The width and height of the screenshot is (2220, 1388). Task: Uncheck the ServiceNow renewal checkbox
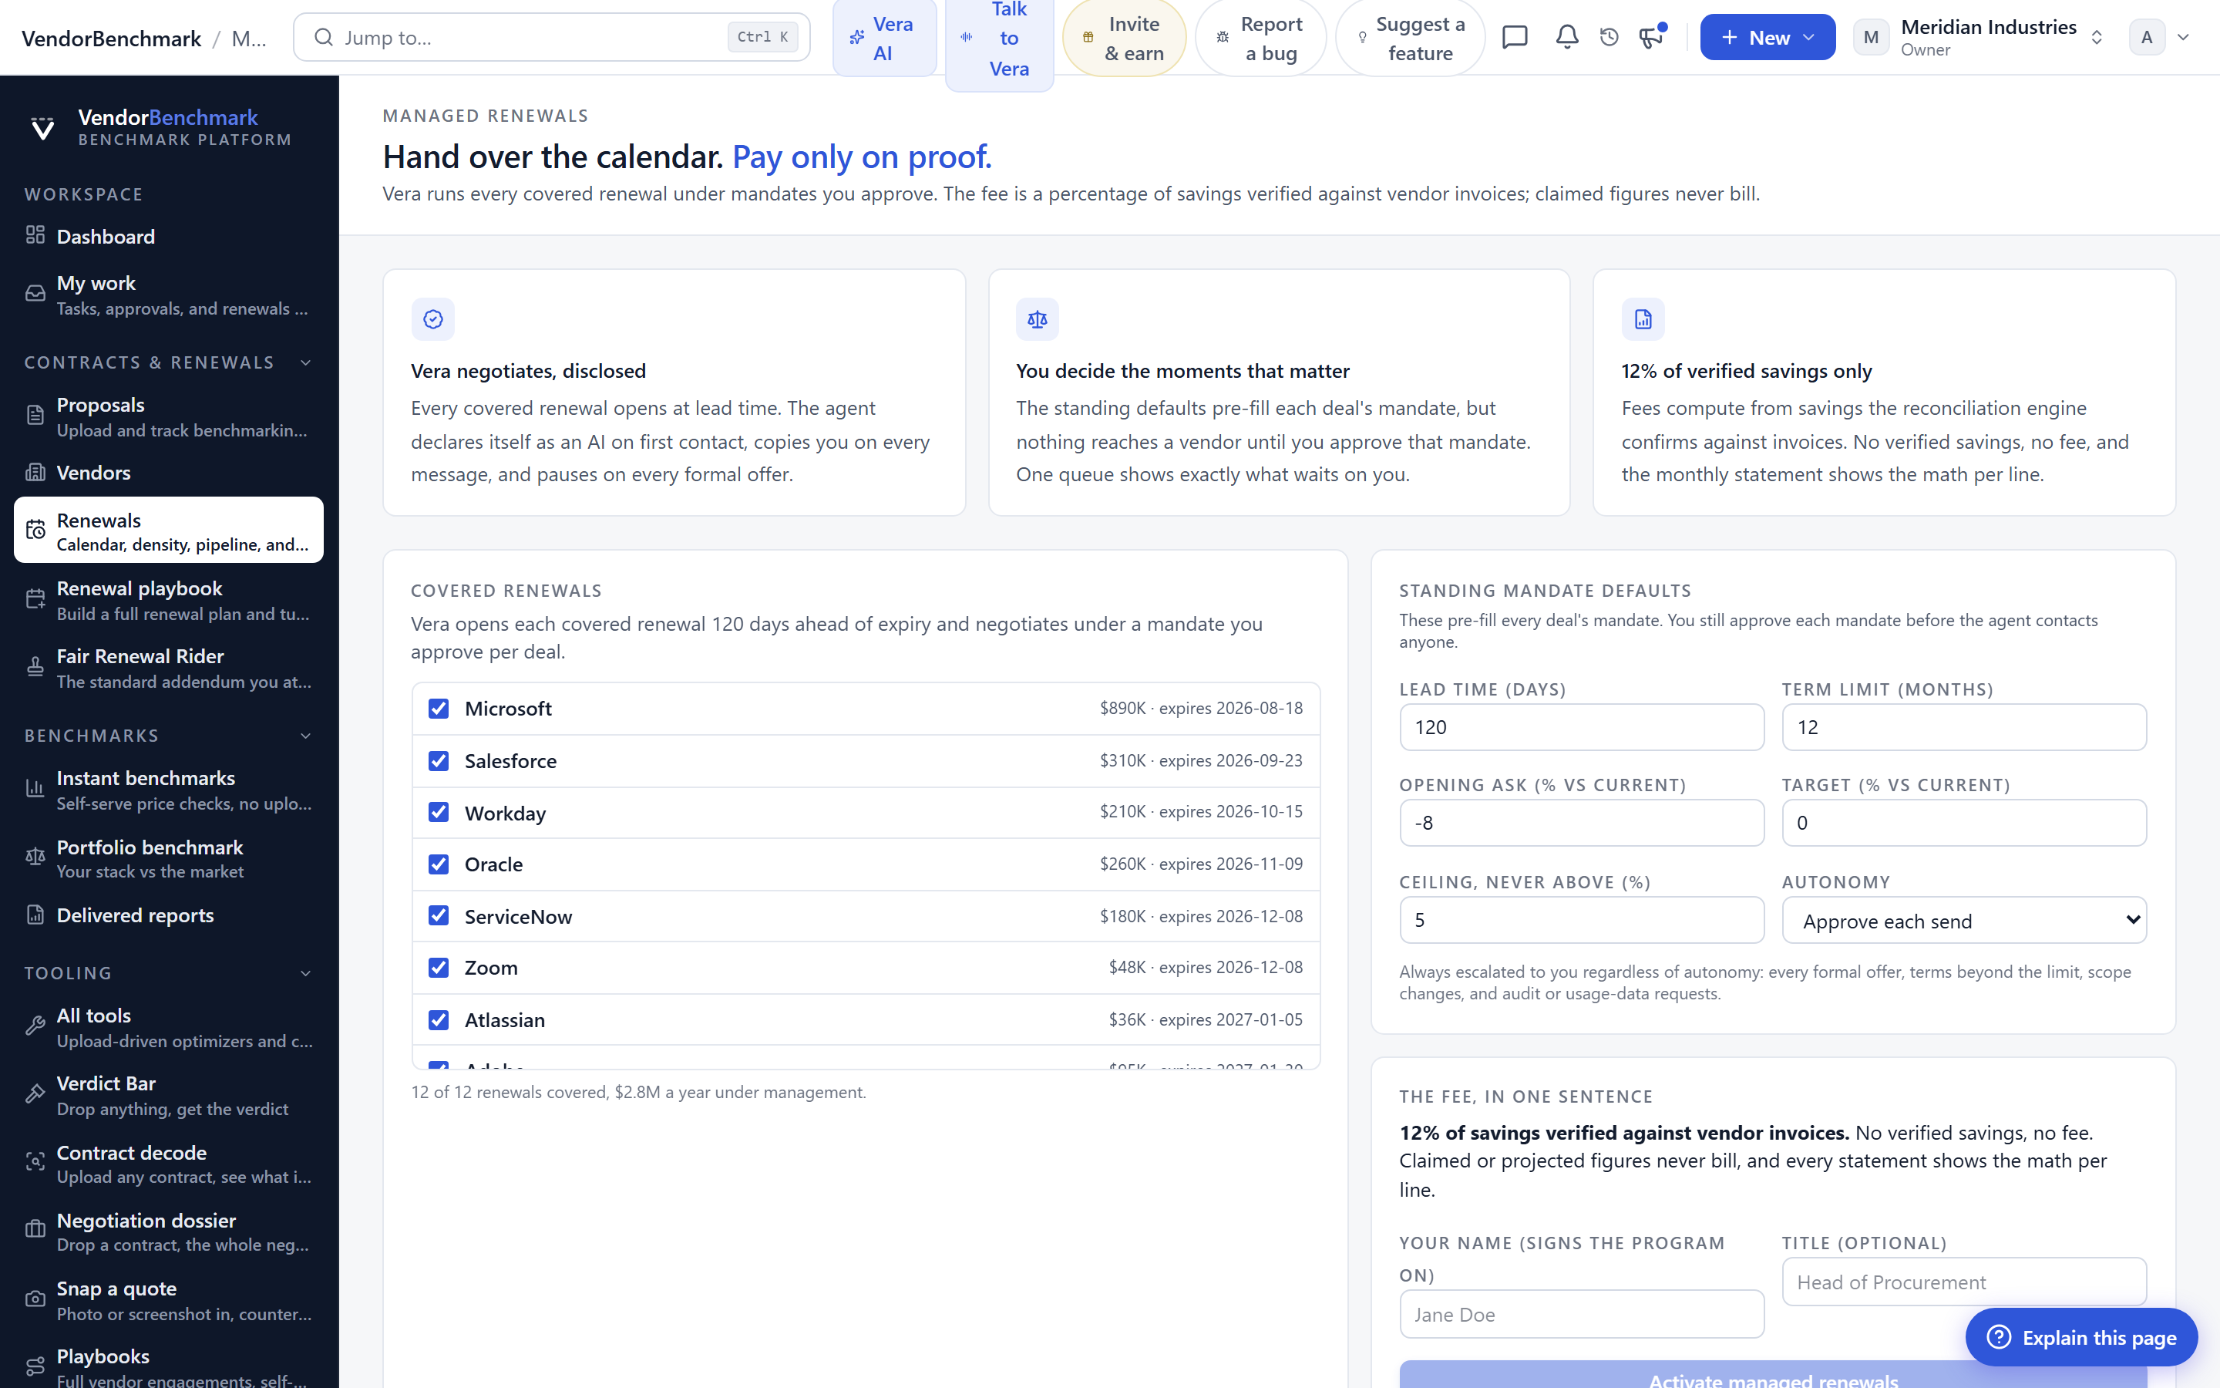pyautogui.click(x=439, y=916)
